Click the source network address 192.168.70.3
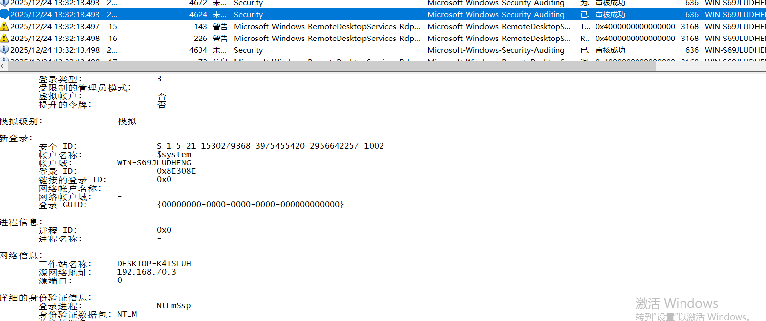The height and width of the screenshot is (321, 766). [146, 272]
